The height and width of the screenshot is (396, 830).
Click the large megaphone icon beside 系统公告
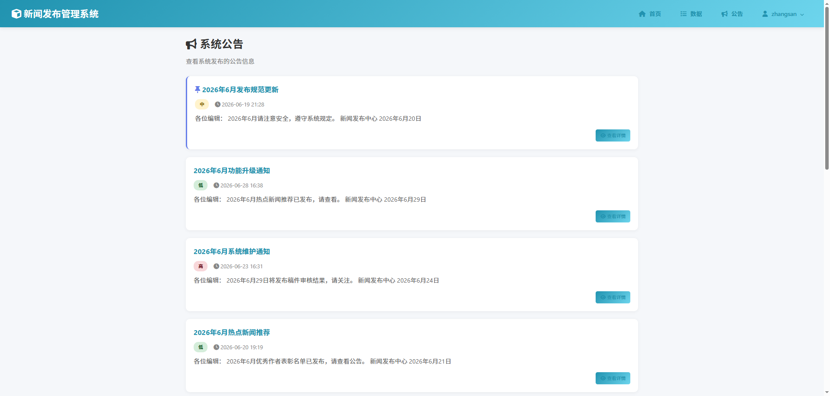tap(191, 44)
